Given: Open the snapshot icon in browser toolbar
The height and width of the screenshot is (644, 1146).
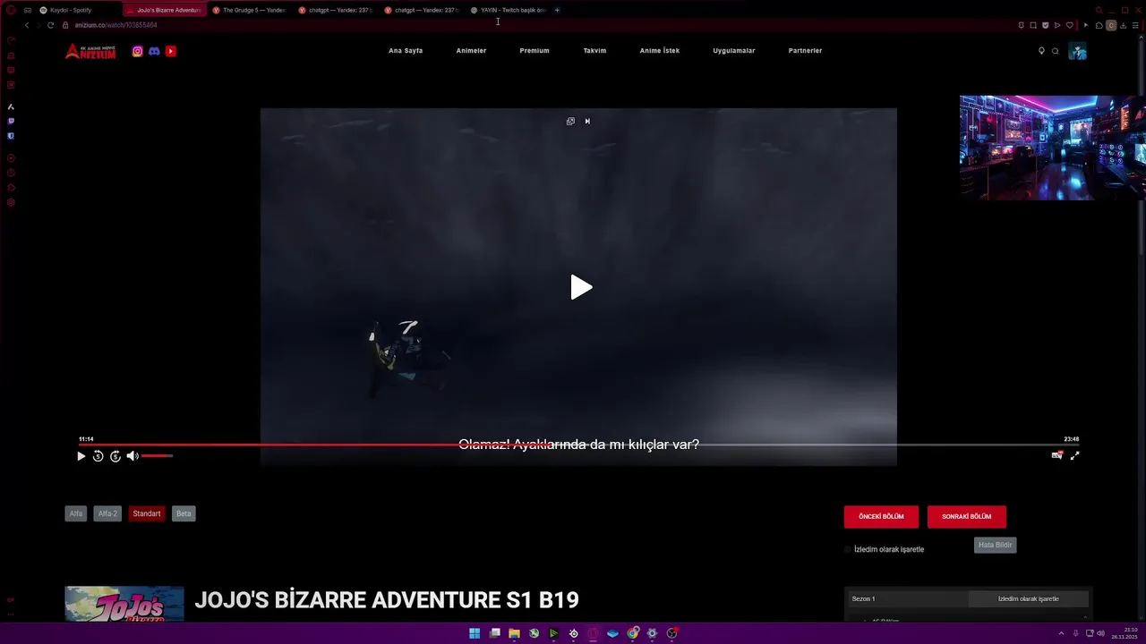Looking at the screenshot, I should pos(1033,25).
